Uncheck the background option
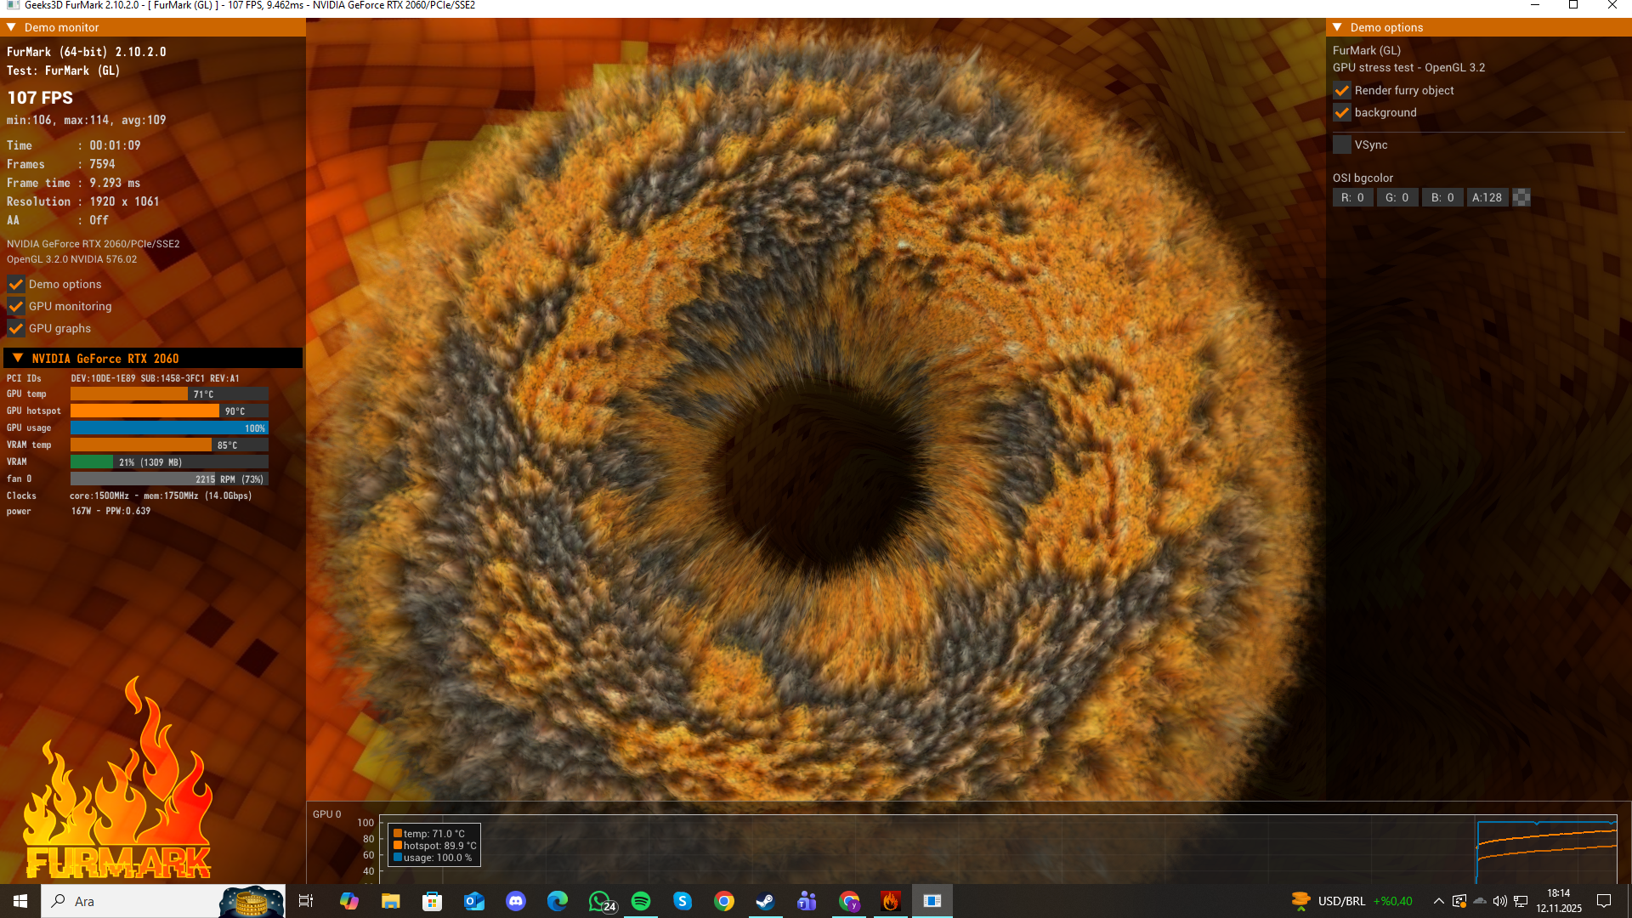 1341,112
